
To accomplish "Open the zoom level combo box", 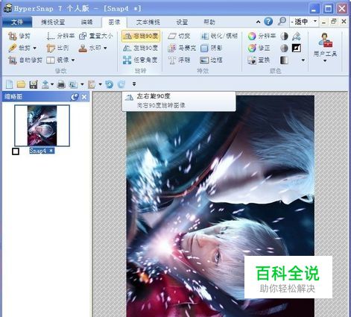I will [303, 22].
